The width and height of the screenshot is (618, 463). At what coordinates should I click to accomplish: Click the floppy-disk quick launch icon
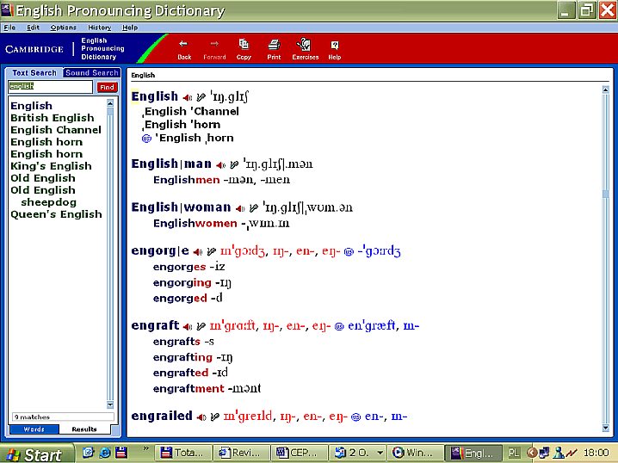[121, 453]
